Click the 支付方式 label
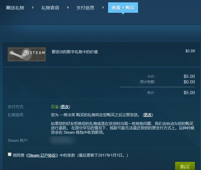This screenshot has height=170, width=201. 16,107
